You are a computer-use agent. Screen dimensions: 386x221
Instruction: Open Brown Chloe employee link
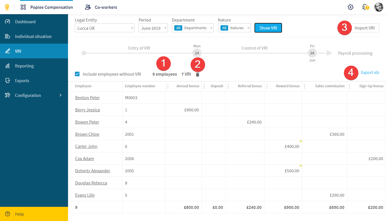[x=87, y=134]
